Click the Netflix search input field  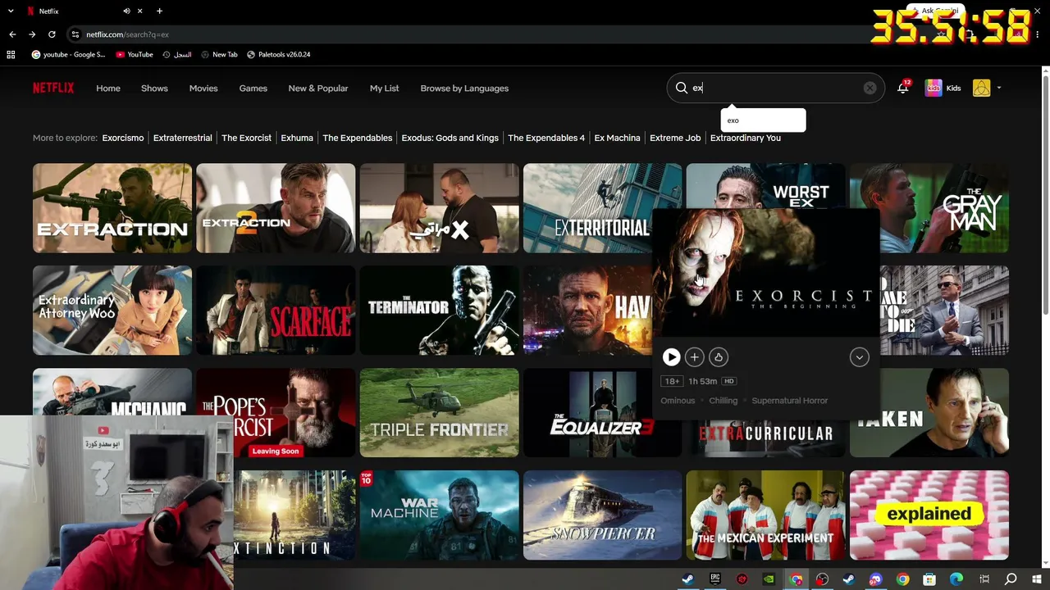[775, 88]
